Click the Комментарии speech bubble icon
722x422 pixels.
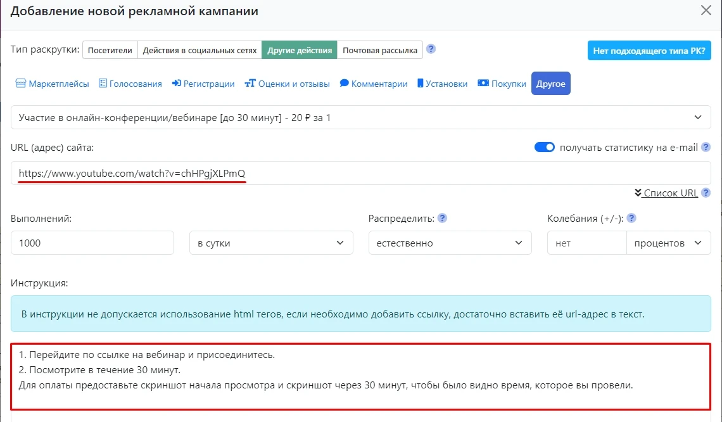pyautogui.click(x=345, y=84)
